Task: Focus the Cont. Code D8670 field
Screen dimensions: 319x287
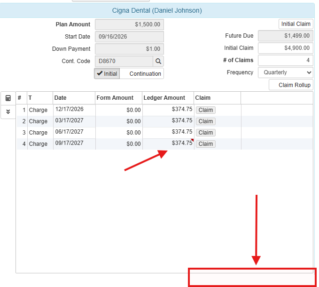Action: [x=124, y=61]
